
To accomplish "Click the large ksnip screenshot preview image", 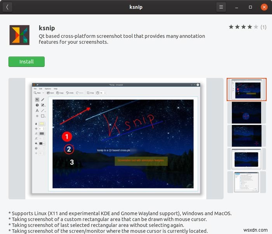I will point(116,138).
